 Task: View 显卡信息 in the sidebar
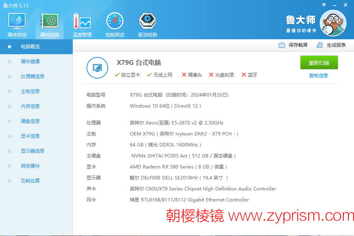(x=30, y=136)
